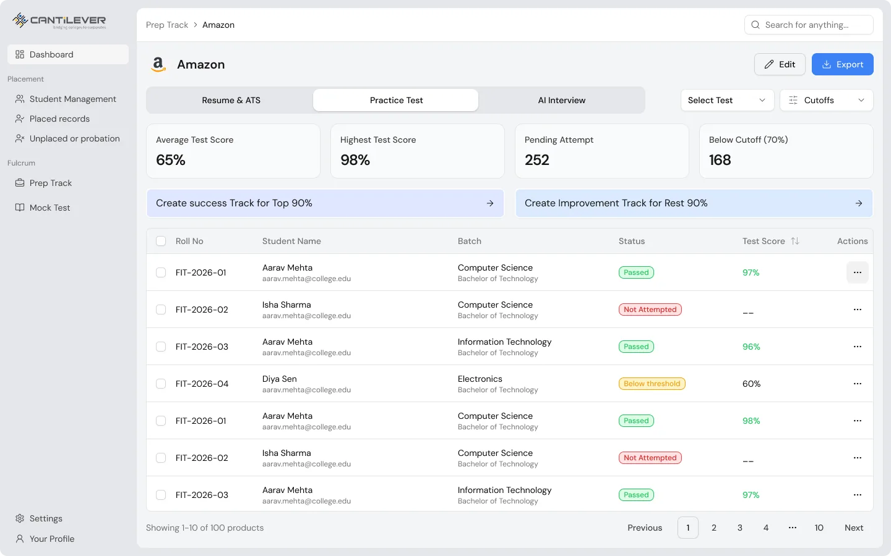This screenshot has width=891, height=556.
Task: Click the Settings gear icon
Action: [20, 518]
